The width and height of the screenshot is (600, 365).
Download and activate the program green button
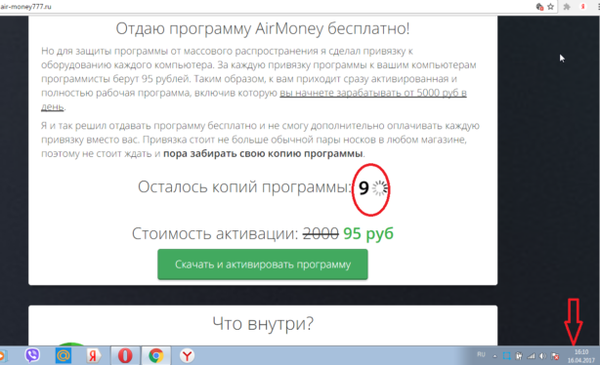click(263, 264)
